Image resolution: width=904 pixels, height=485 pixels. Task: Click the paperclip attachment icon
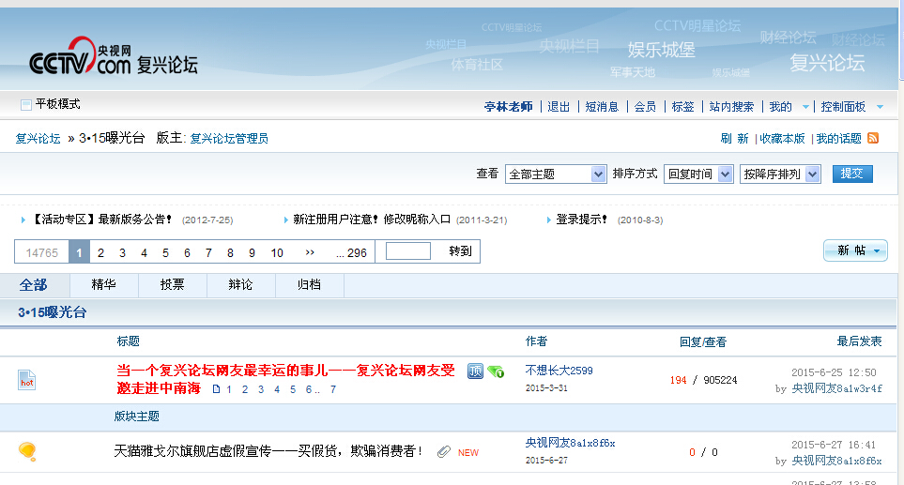click(443, 452)
